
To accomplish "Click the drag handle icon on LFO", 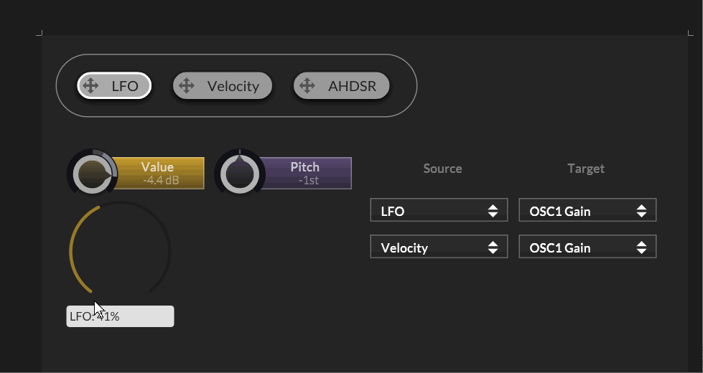I will [x=90, y=86].
